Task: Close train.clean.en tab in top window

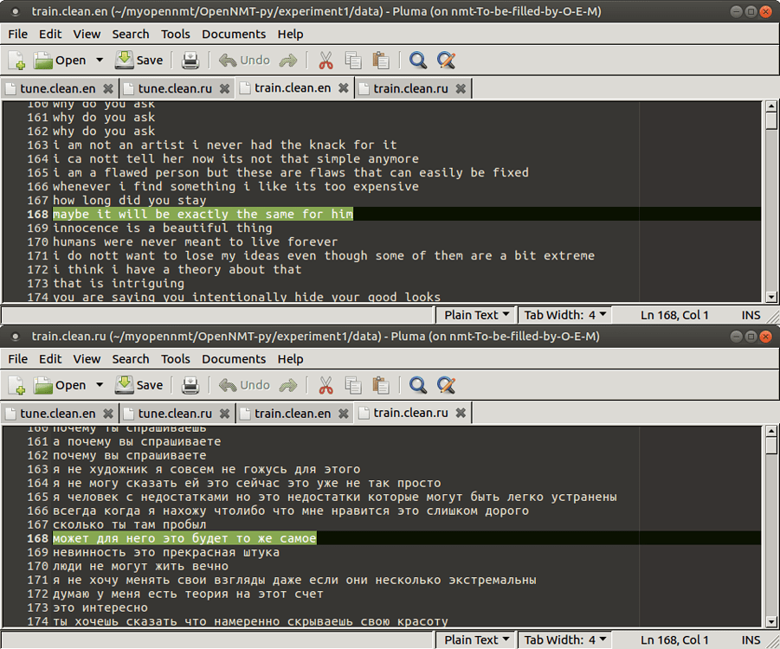Action: 343,88
